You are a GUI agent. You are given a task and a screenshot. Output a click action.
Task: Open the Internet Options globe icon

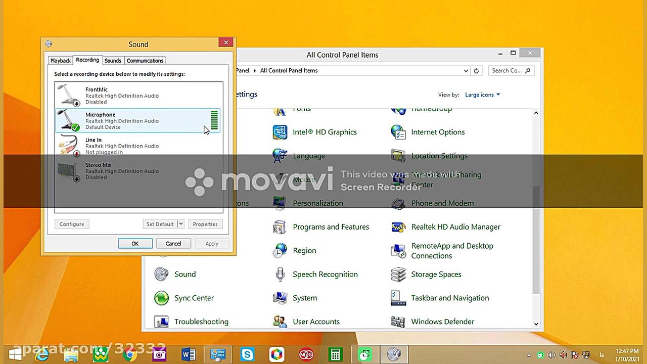point(398,132)
